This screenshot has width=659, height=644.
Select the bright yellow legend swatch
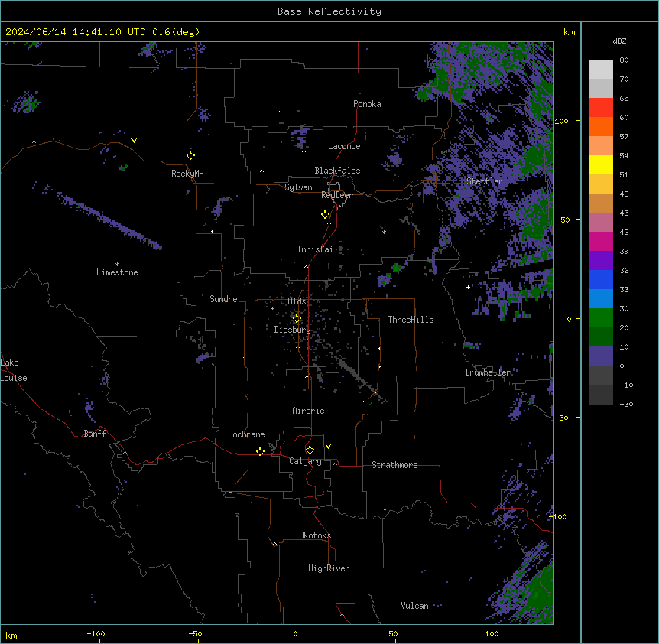[x=601, y=164]
